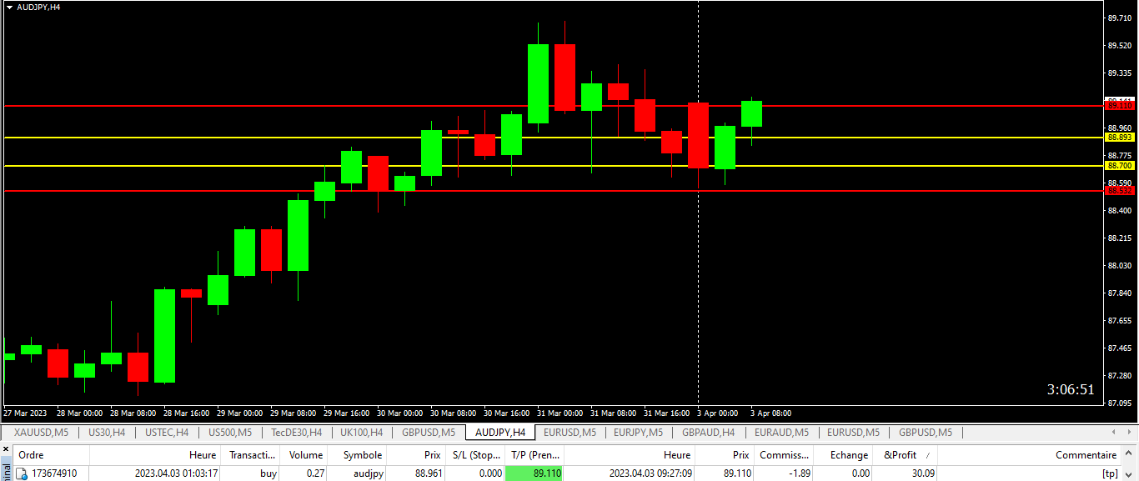Select the first GBPUSD,M5 chart tab
Viewport: 1139px width, 481px height.
pyautogui.click(x=429, y=433)
